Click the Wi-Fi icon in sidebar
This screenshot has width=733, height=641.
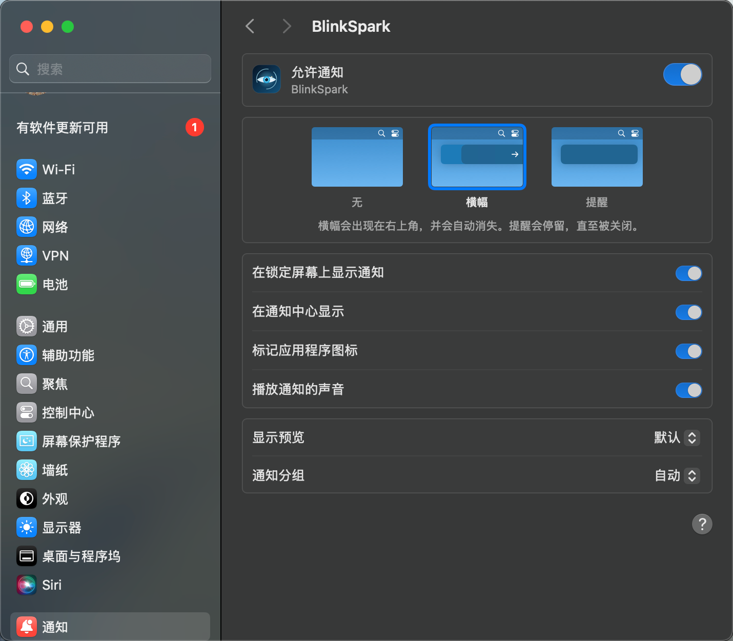tap(27, 169)
